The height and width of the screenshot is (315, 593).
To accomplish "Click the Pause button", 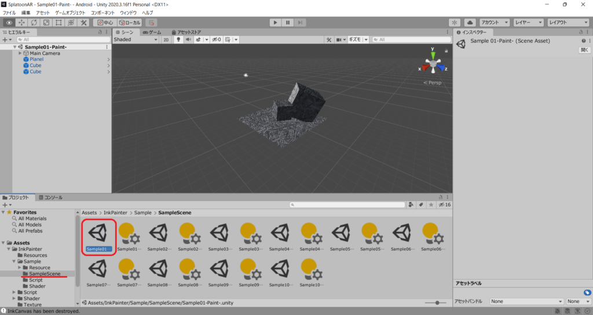I will (x=288, y=23).
